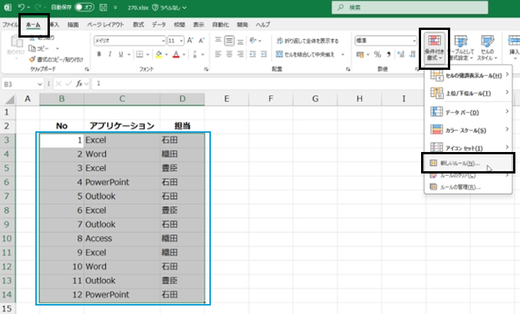This screenshot has height=314, width=520.
Task: Click the Undo arrow in title bar
Action: coord(22,8)
